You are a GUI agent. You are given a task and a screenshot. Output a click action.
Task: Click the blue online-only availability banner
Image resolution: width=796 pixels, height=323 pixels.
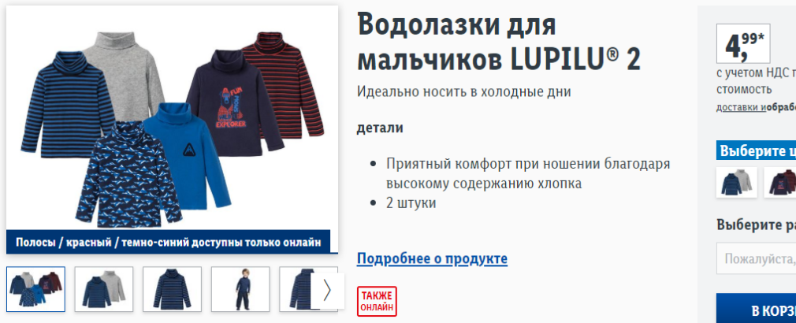click(168, 242)
